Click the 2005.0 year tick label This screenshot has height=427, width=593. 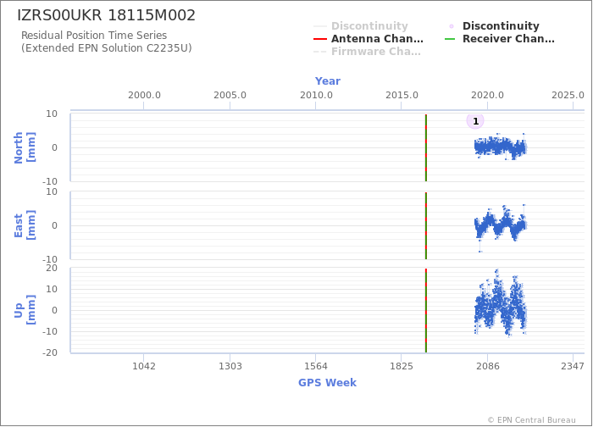pos(230,95)
